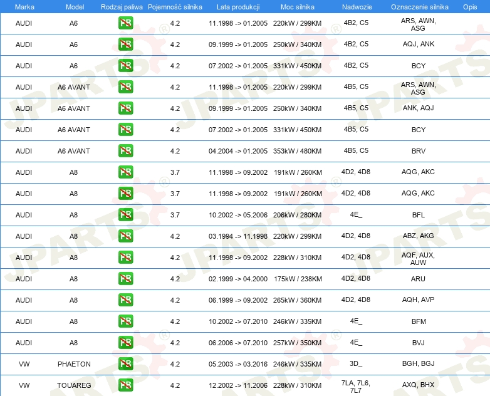The height and width of the screenshot is (396, 490).
Task: Click the fuel icon in the A6 AQJ, ANK row
Action: pyautogui.click(x=125, y=44)
